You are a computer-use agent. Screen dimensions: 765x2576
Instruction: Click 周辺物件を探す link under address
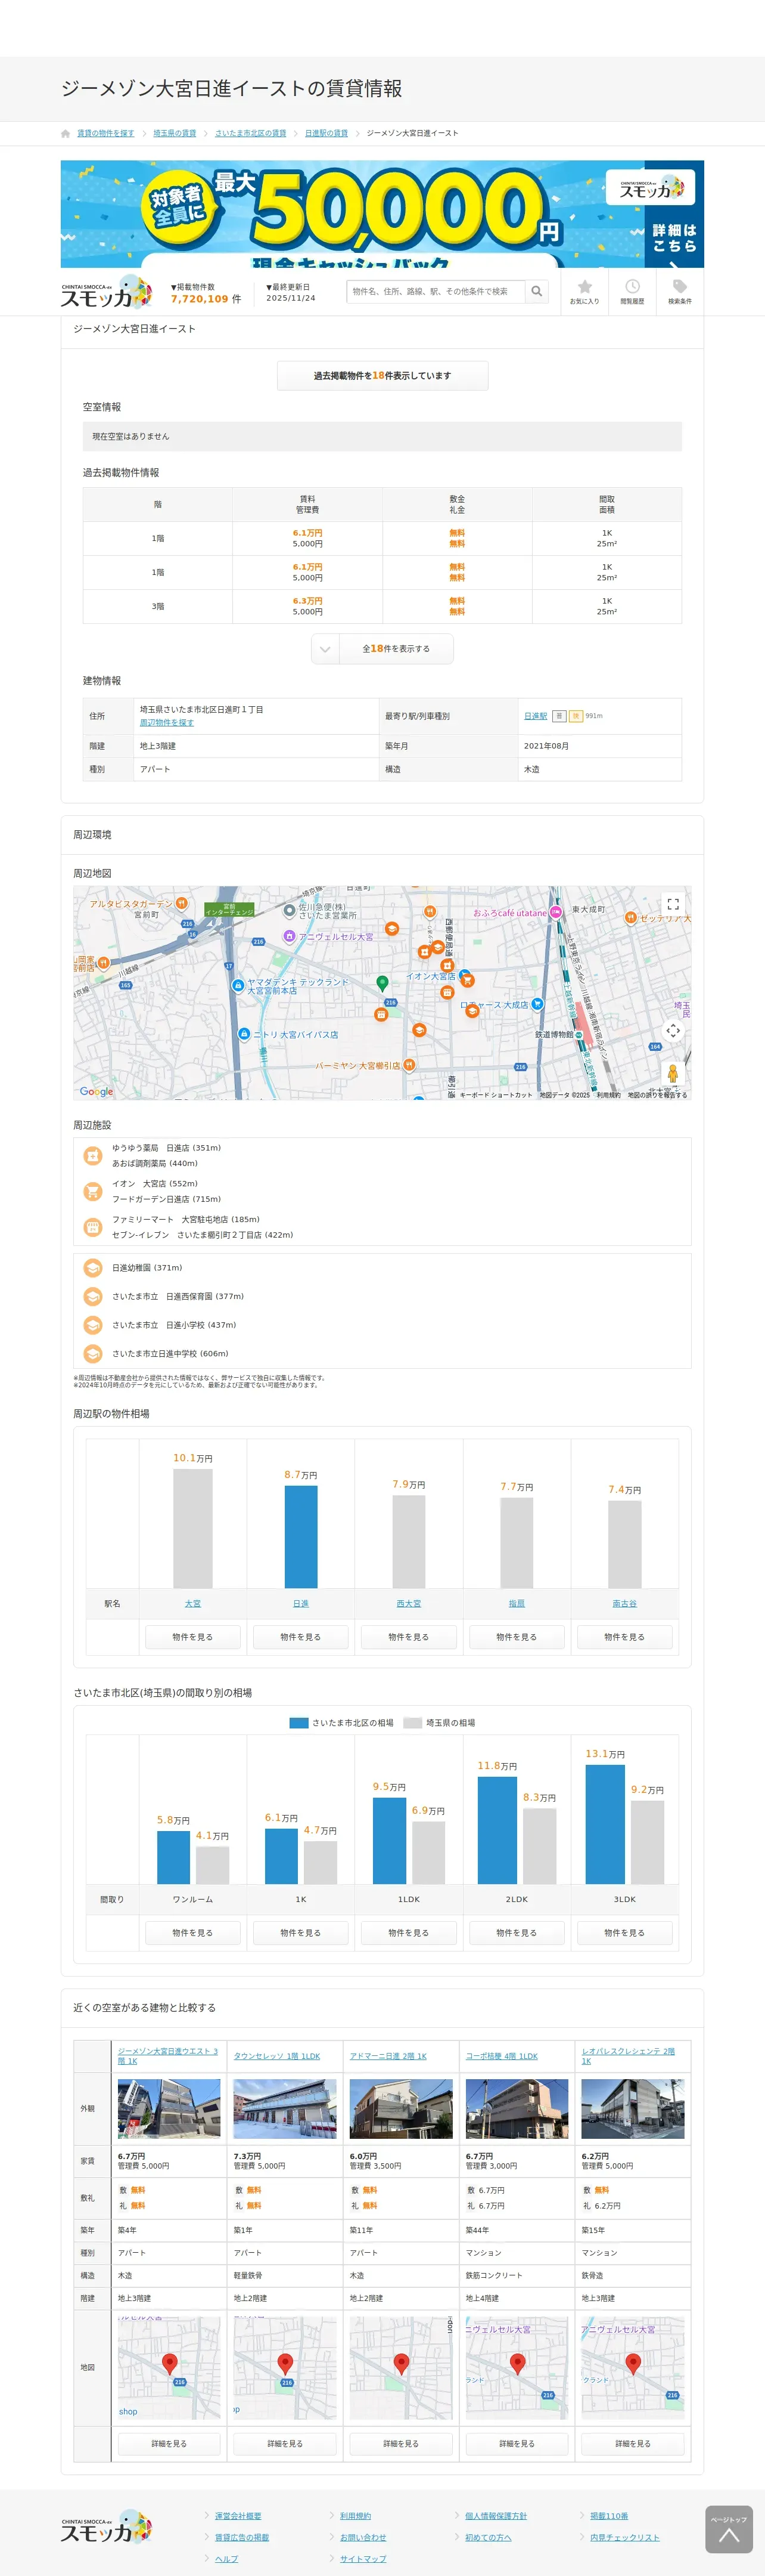click(x=167, y=722)
